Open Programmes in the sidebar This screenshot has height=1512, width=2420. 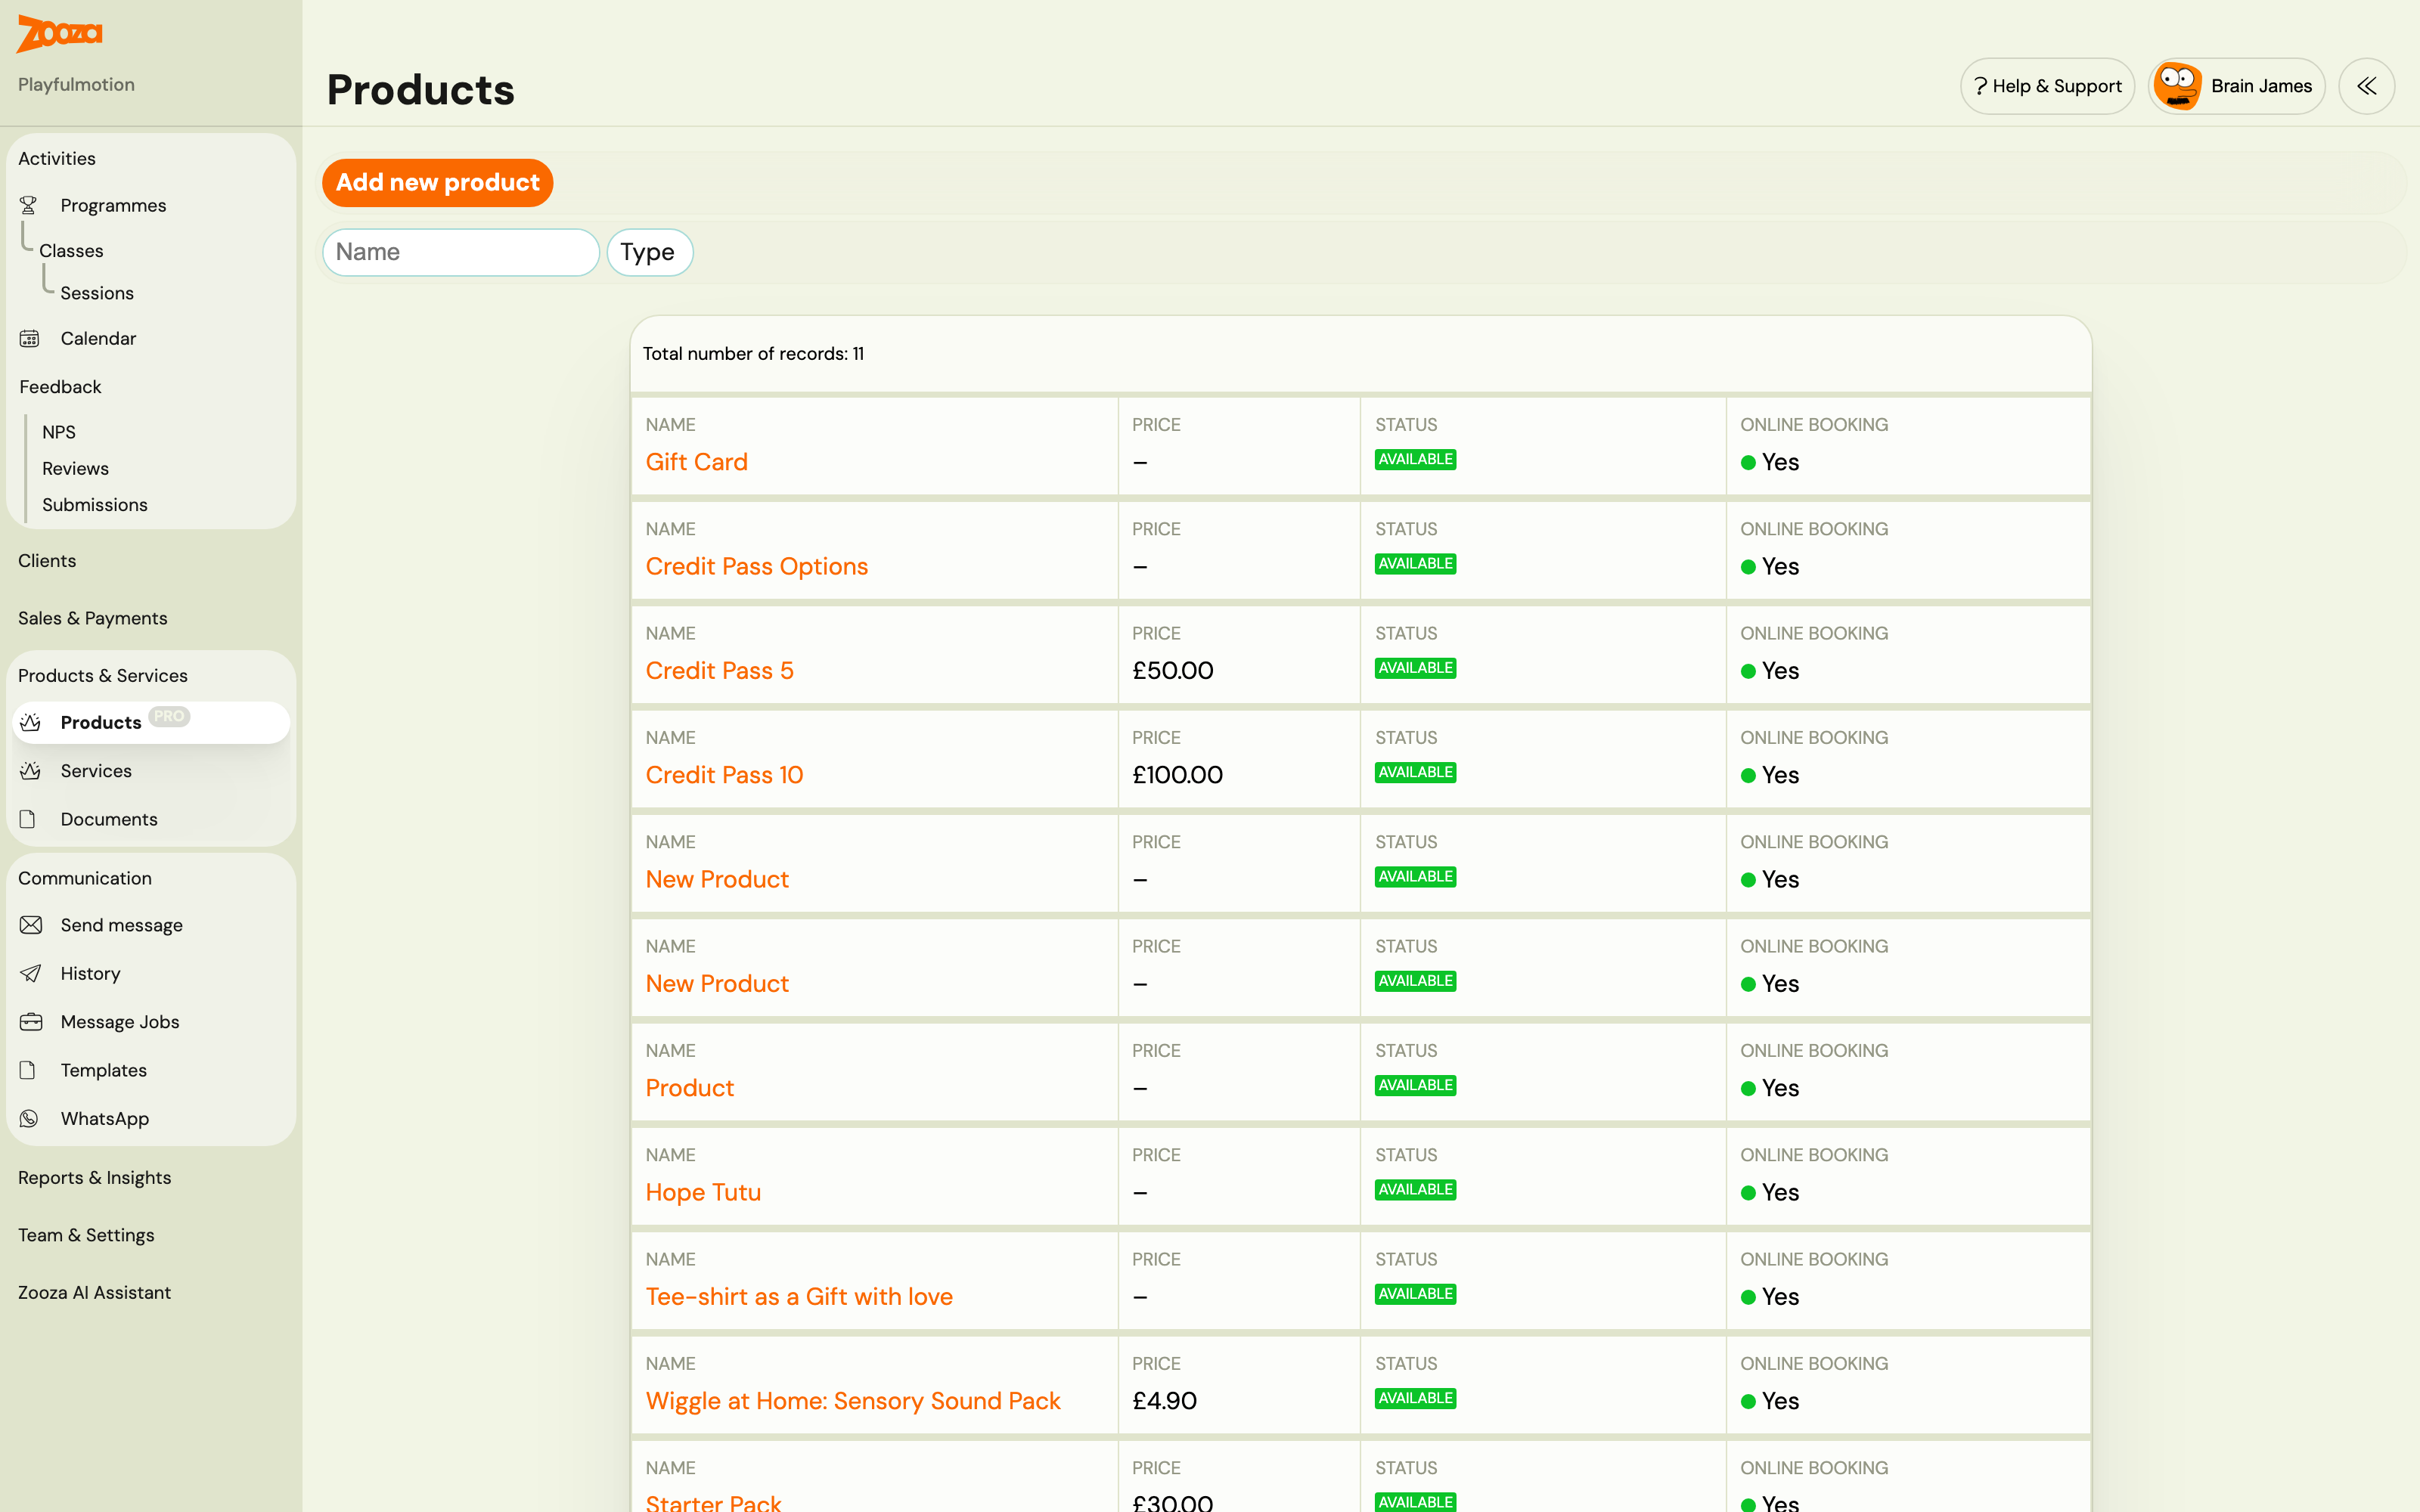113,205
